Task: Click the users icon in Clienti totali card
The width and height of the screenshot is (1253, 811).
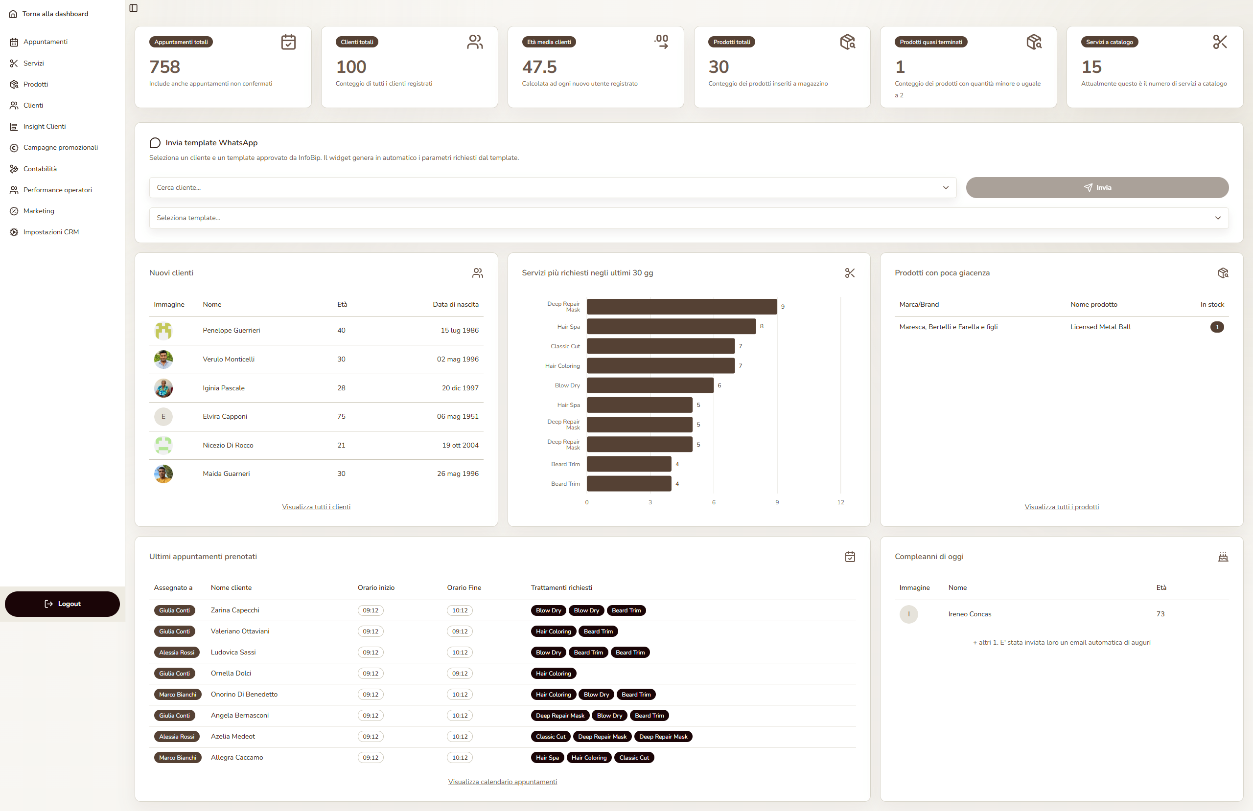Action: [x=474, y=42]
